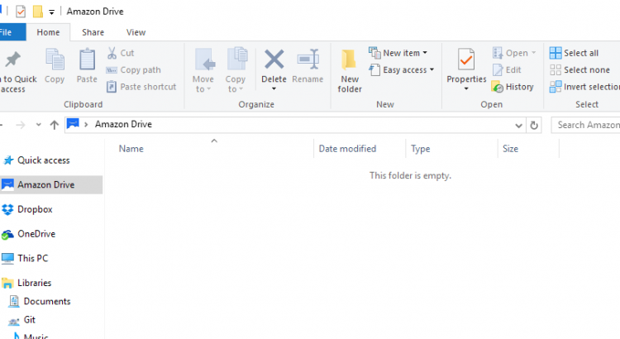Click the Edit button in ribbon
620x339 pixels.
[x=507, y=70]
